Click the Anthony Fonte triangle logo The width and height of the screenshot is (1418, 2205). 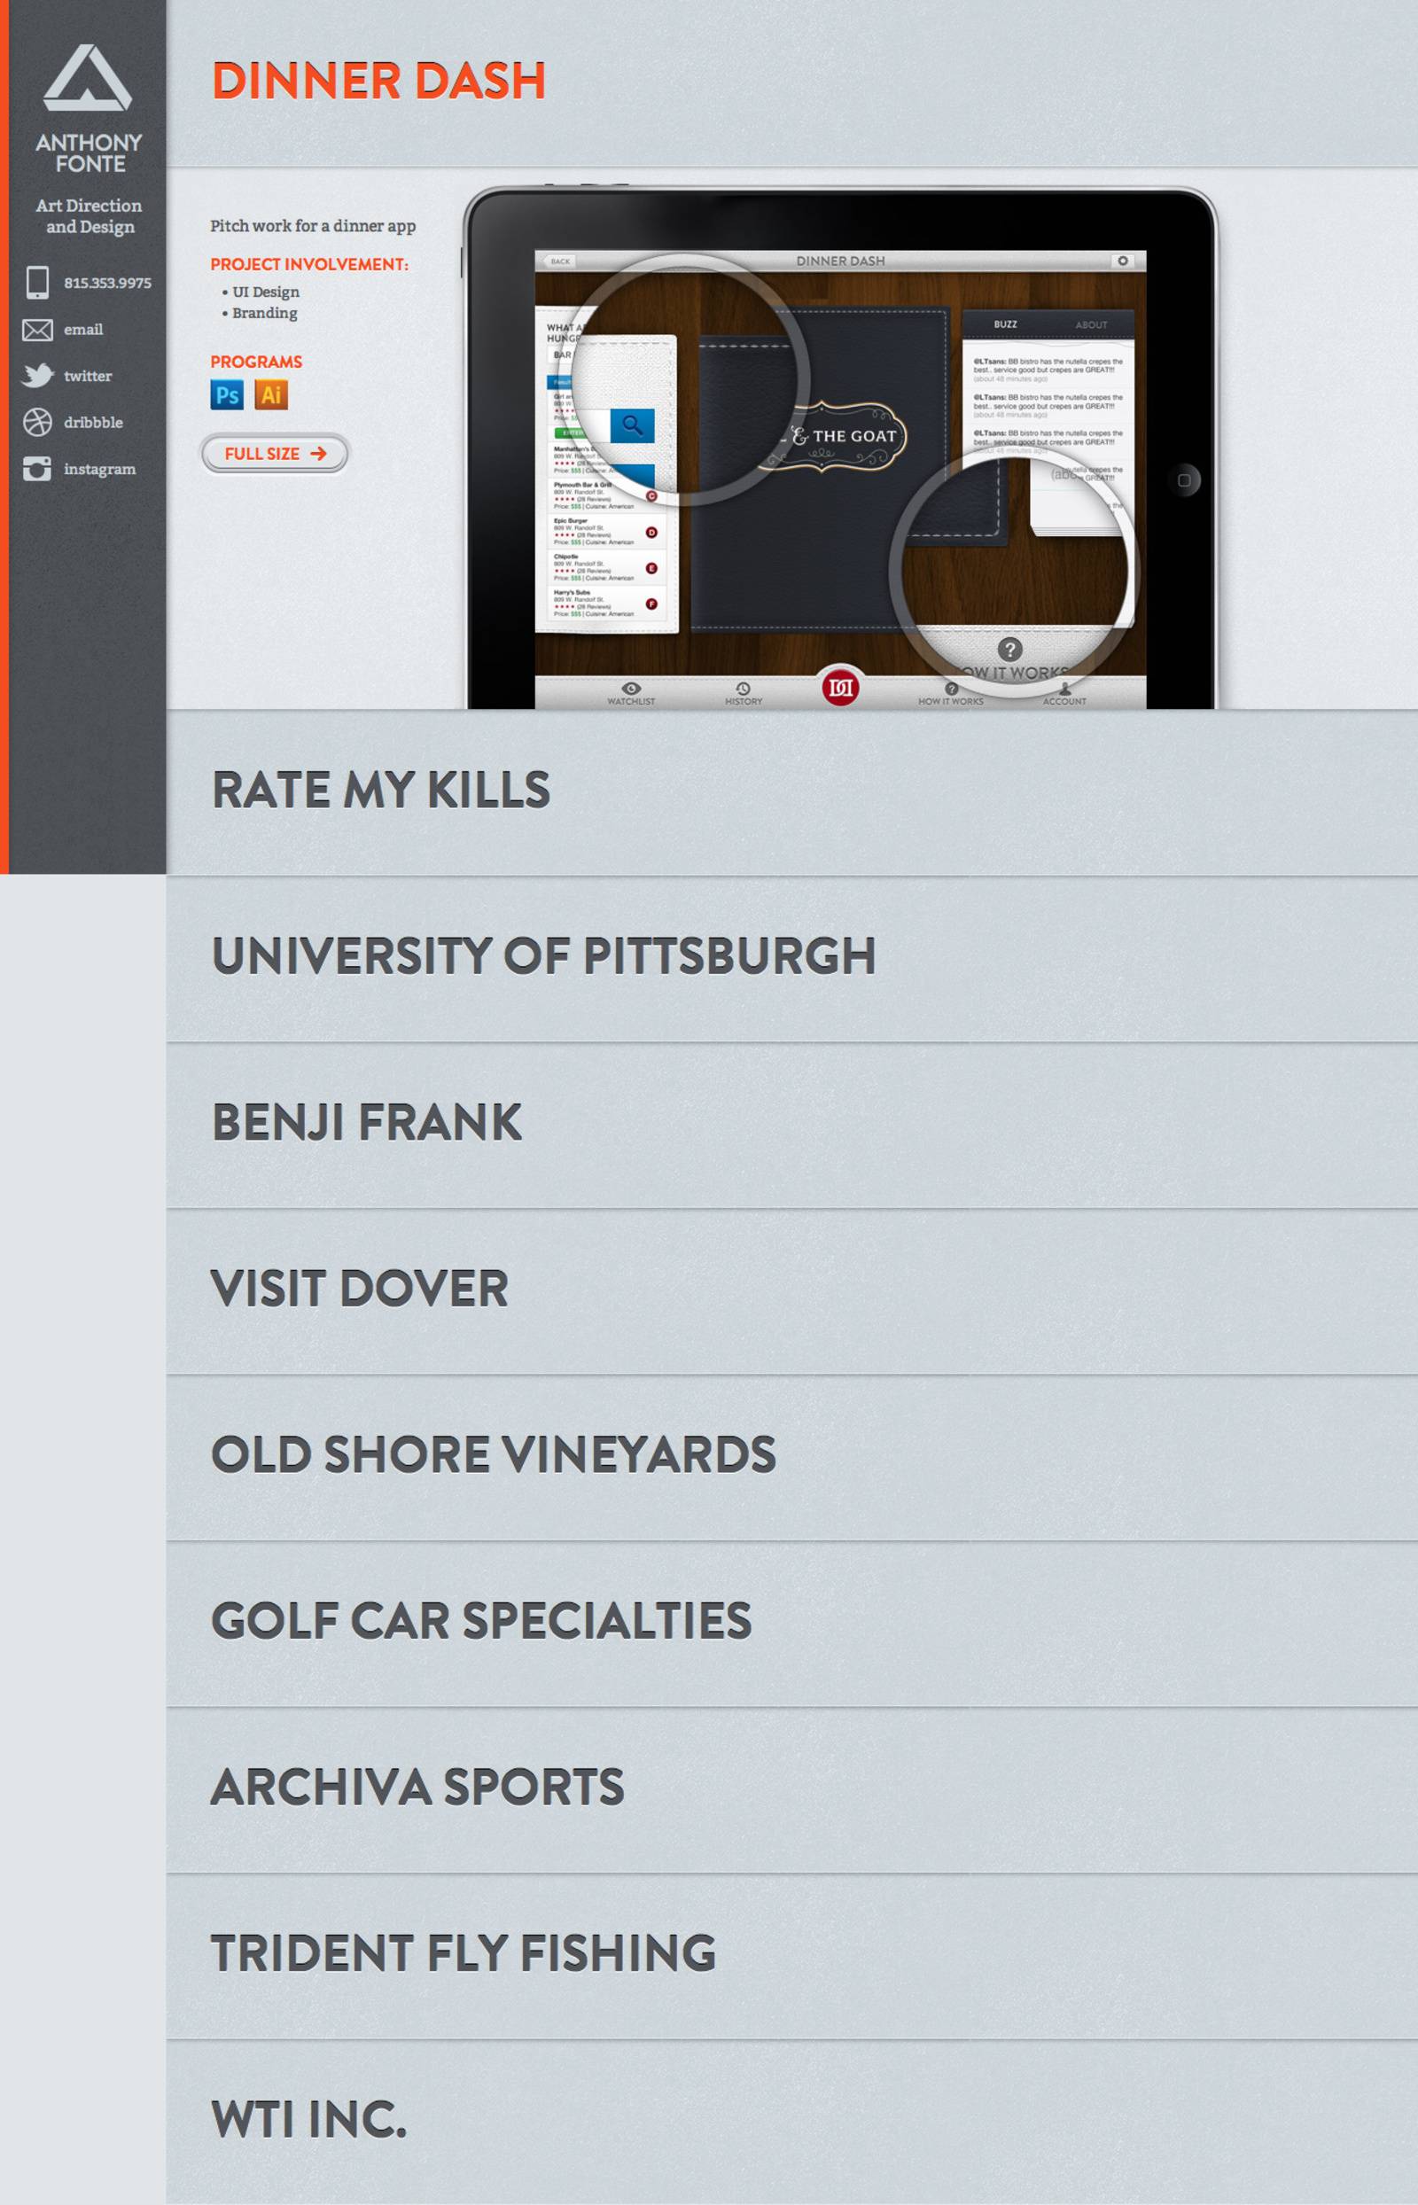click(x=88, y=79)
